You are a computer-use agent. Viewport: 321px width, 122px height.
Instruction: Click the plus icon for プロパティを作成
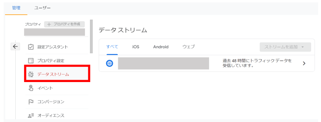(x=49, y=24)
